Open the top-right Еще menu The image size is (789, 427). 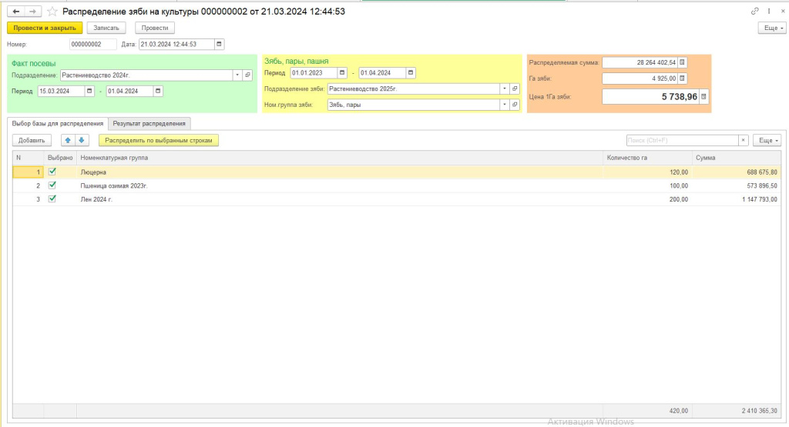(771, 28)
